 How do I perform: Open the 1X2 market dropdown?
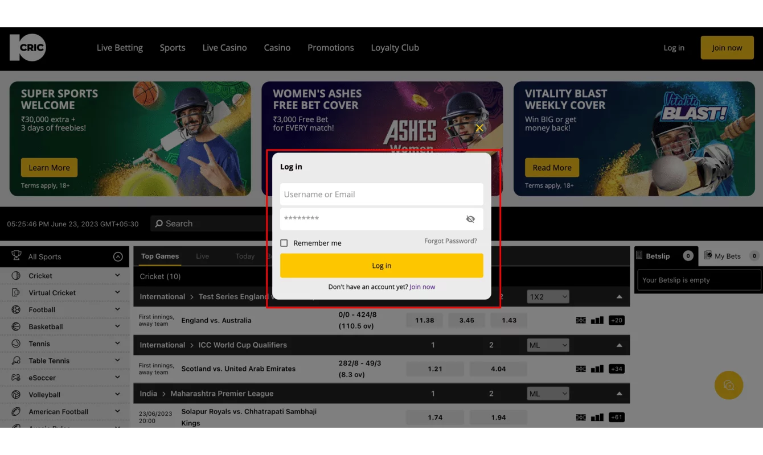(548, 296)
